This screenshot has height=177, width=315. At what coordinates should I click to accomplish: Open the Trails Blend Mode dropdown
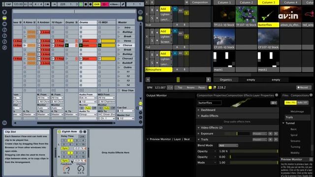(228, 146)
